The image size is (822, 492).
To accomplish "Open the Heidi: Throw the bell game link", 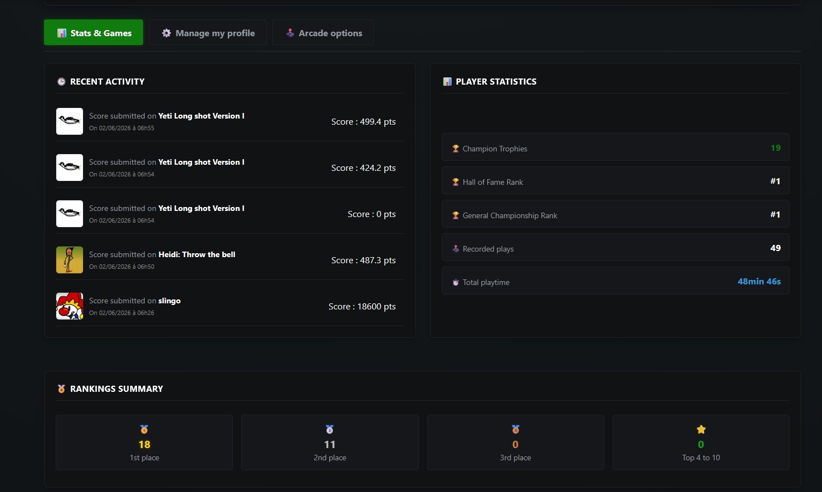I will [x=197, y=254].
